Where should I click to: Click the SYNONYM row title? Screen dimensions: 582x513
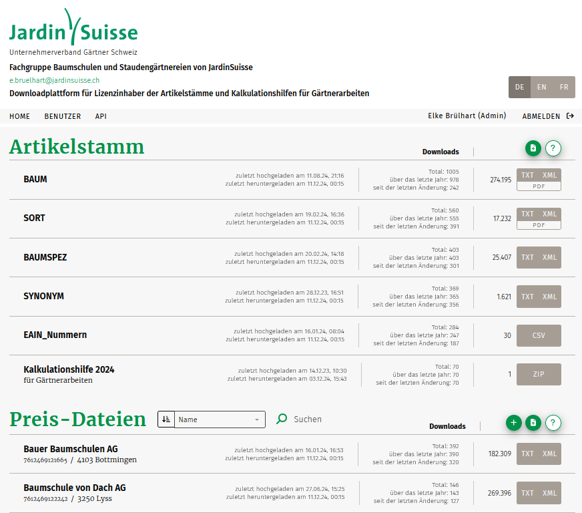[44, 296]
